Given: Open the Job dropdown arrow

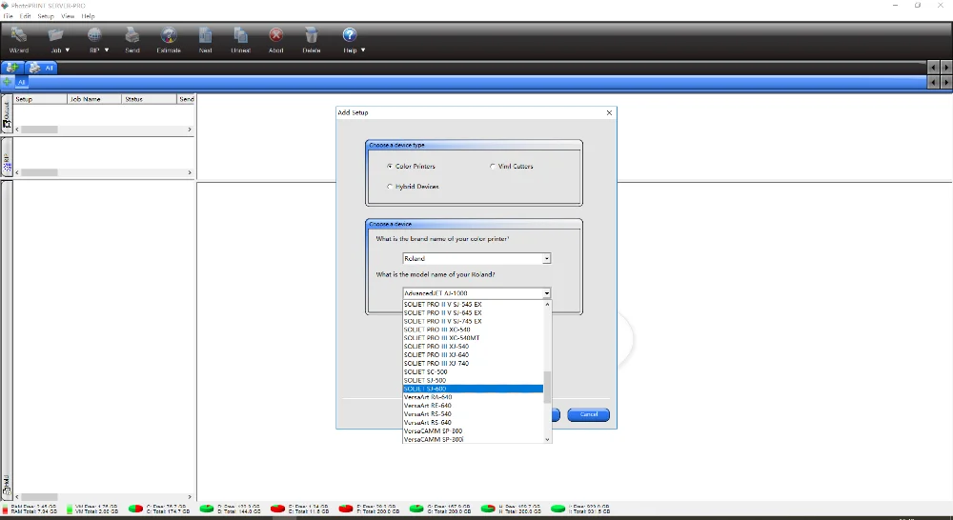Looking at the screenshot, I should coord(68,50).
